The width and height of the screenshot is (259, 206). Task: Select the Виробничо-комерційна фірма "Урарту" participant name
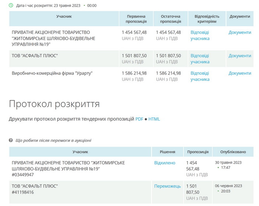tap(52, 73)
